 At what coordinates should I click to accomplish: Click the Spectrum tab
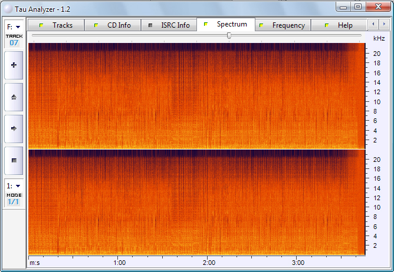point(226,25)
